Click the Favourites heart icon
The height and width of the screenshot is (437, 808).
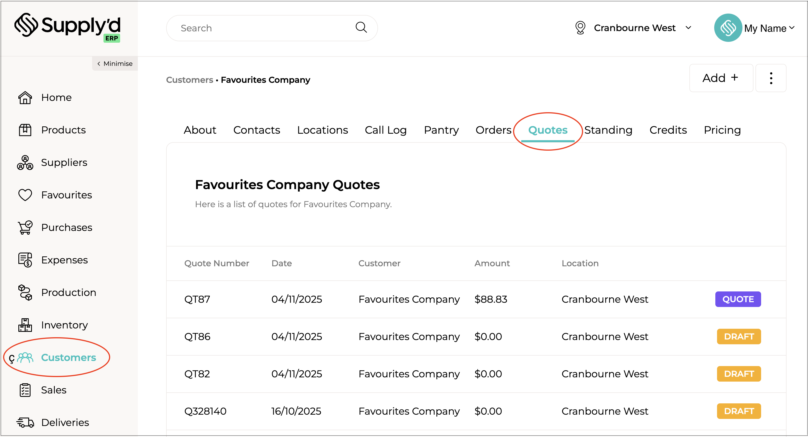(25, 195)
